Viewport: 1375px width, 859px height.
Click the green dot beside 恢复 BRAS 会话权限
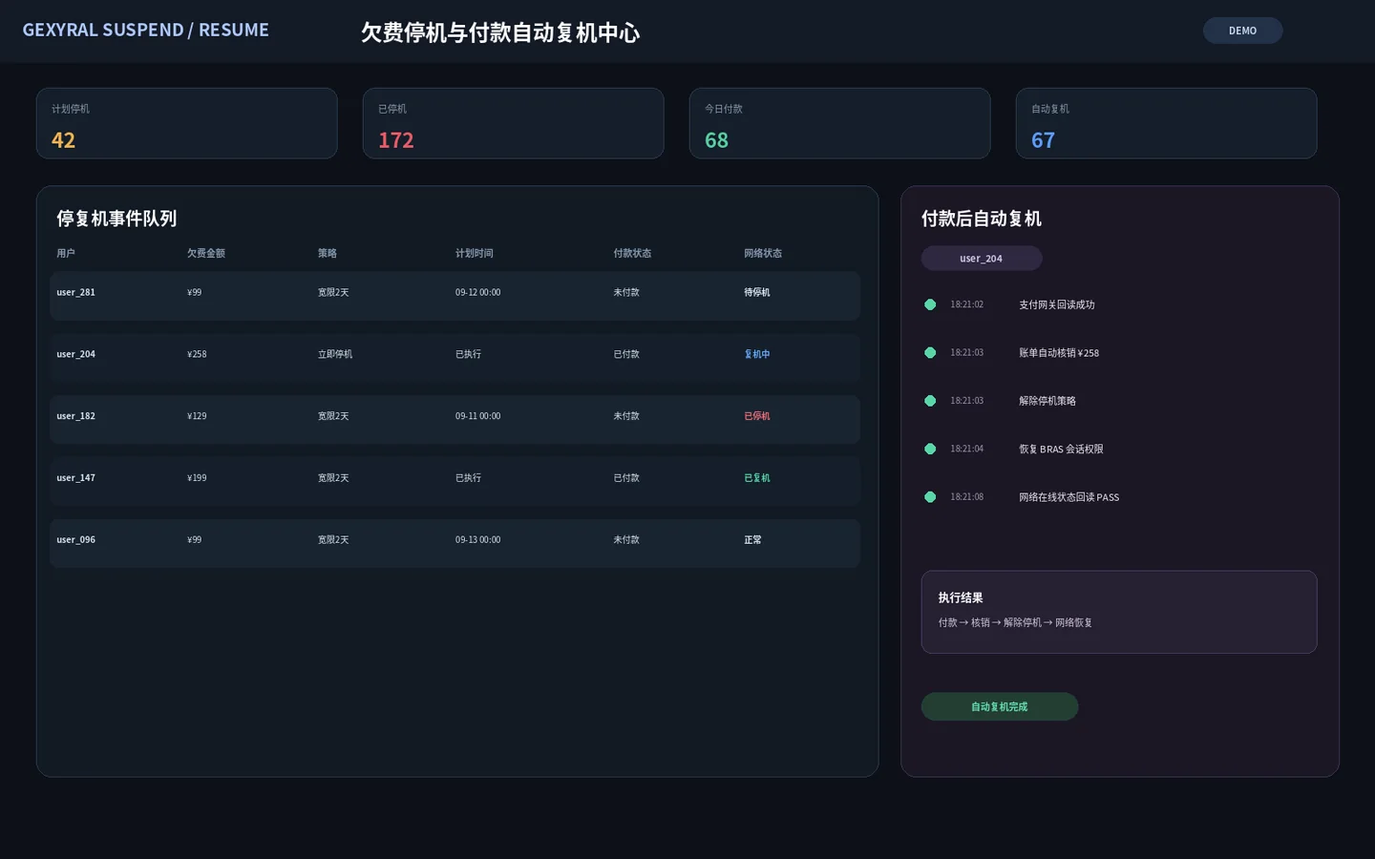point(930,449)
